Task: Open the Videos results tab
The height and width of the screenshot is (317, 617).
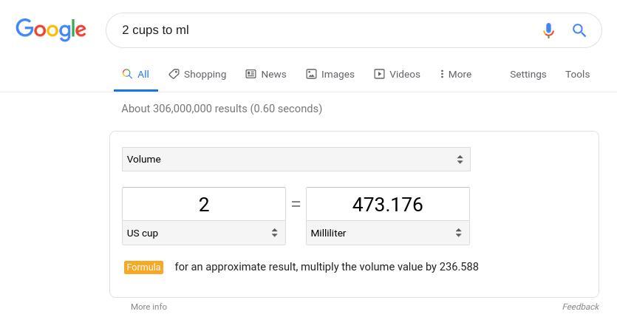Action: point(404,74)
